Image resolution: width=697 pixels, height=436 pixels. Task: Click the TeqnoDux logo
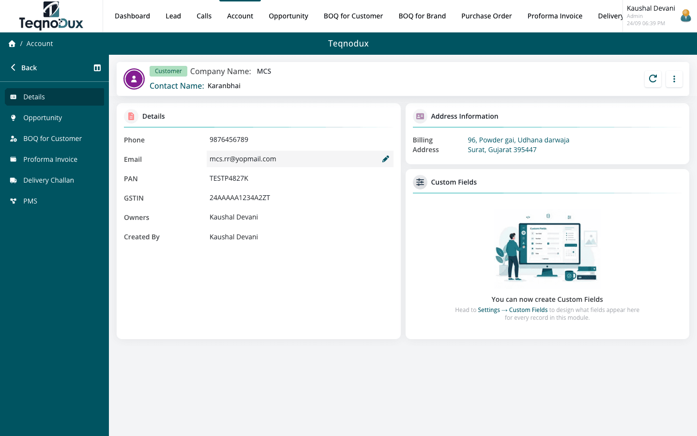(x=51, y=16)
